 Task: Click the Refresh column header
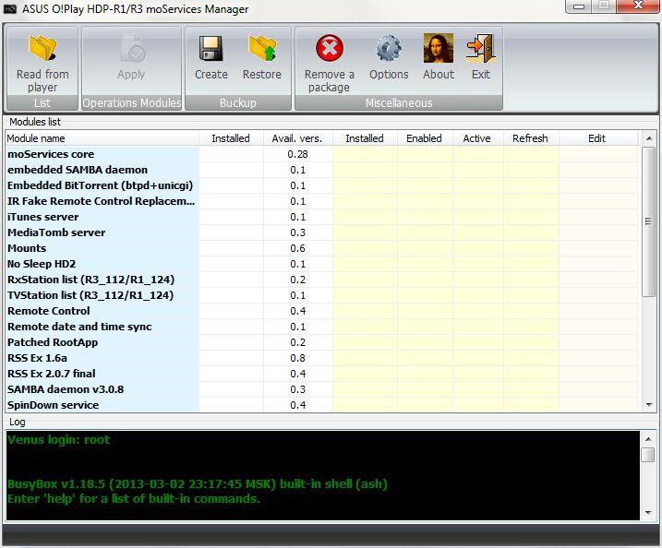[x=530, y=138]
